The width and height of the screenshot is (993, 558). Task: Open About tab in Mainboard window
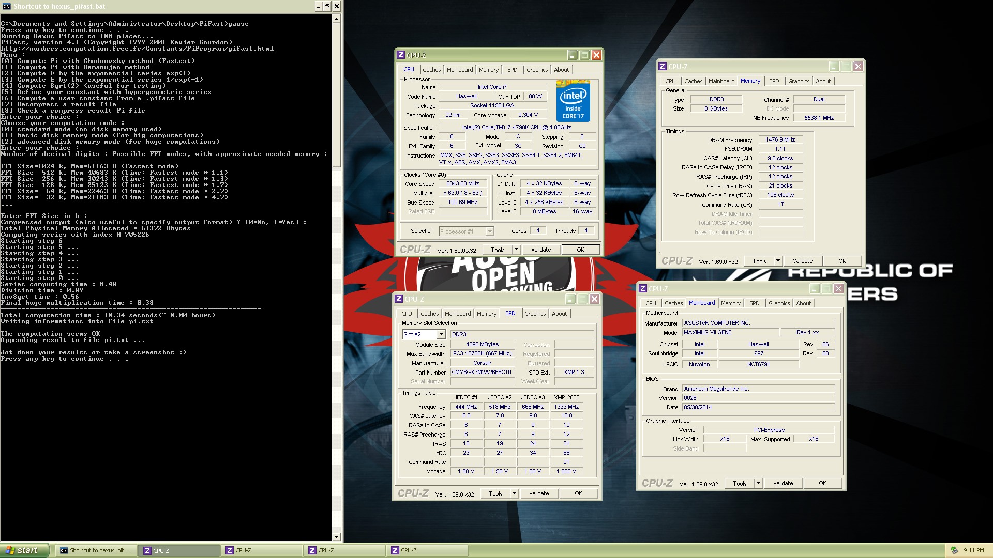[803, 303]
